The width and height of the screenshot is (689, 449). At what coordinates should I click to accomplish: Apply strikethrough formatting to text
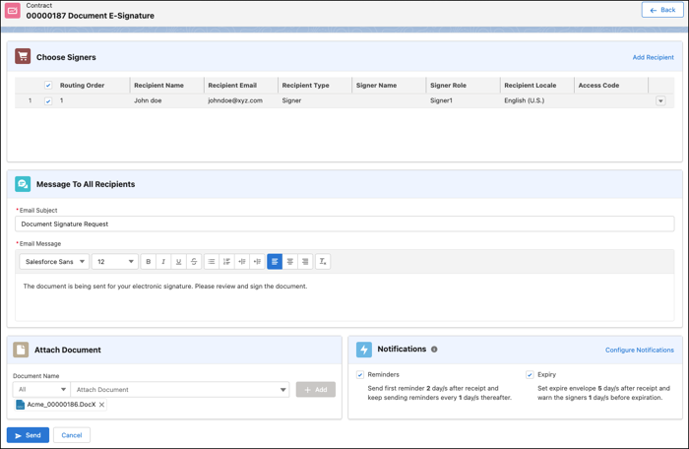(194, 262)
